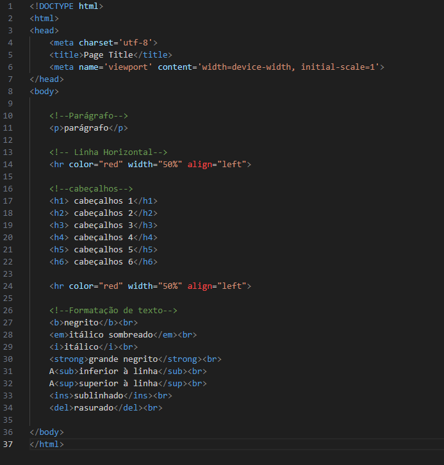The image size is (444, 465).
Task: Click the 'grande negrito' strong text
Action: point(123,359)
